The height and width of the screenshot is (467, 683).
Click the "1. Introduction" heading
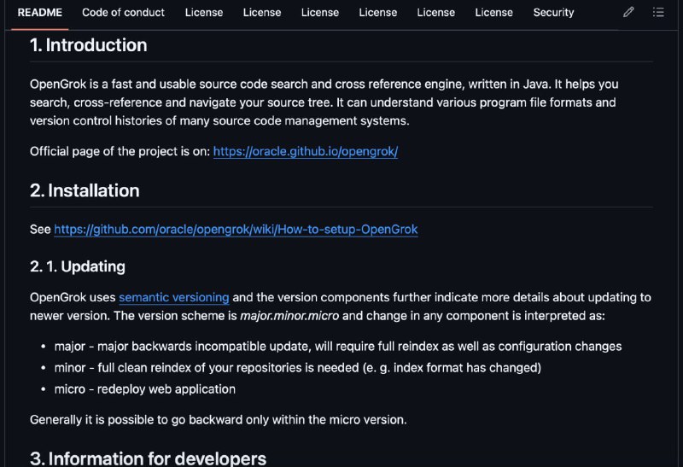coord(88,45)
